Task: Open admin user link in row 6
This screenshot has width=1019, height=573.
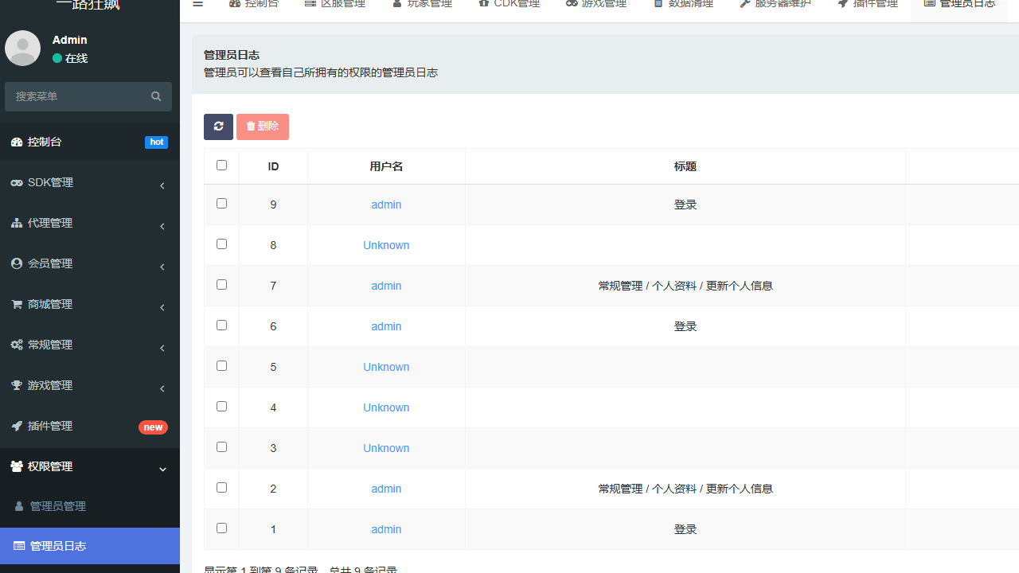Action: (386, 326)
